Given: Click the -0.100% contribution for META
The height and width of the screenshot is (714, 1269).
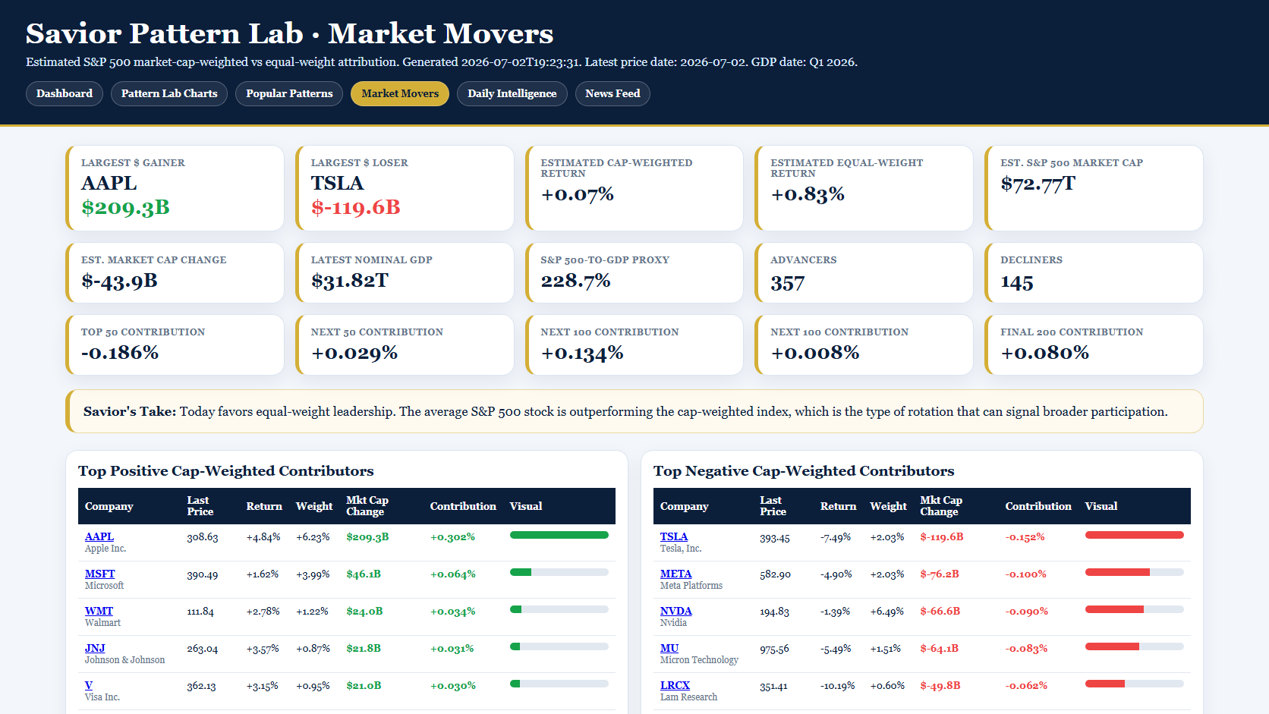Looking at the screenshot, I should click(1026, 574).
